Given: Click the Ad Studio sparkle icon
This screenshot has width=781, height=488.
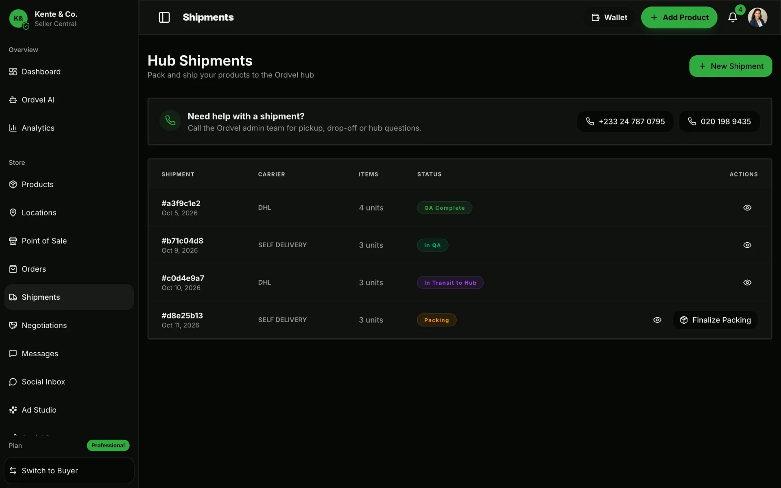Looking at the screenshot, I should [13, 410].
